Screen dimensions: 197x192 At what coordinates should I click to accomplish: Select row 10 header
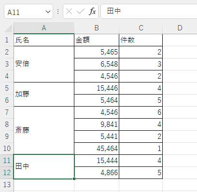7,149
